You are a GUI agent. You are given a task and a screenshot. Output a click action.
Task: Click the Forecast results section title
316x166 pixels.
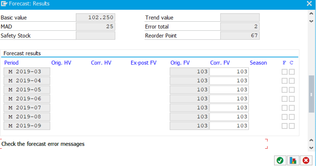[x=22, y=53]
